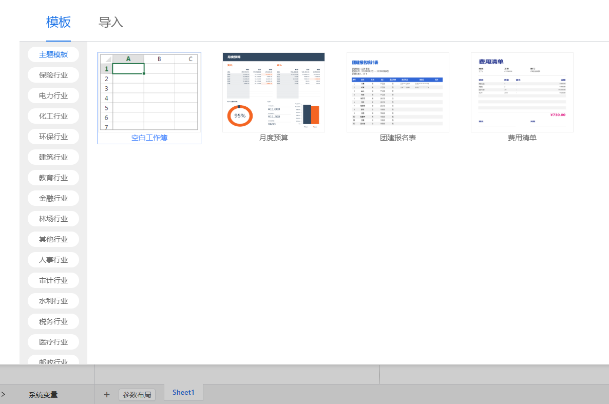Open the 医疗行业 category
Image resolution: width=609 pixels, height=404 pixels.
coord(53,342)
